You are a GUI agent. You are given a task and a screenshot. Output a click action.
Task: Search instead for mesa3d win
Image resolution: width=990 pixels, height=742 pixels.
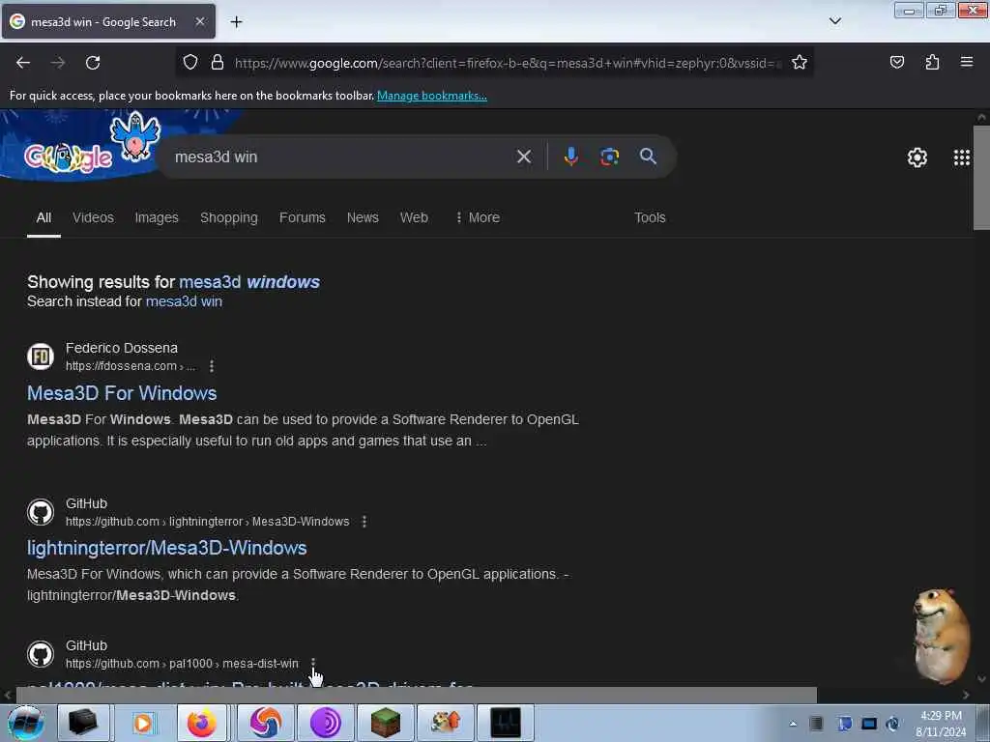click(184, 301)
